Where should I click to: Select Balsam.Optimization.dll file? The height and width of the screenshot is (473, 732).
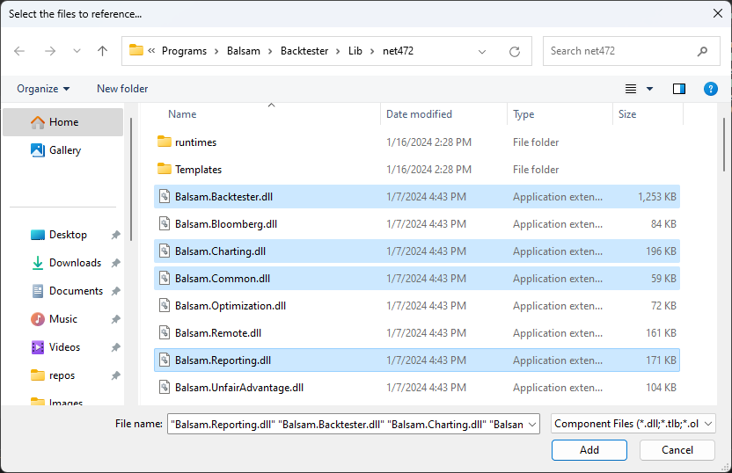417,306
